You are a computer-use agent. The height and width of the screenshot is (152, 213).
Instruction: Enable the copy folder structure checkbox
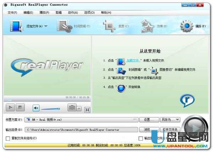(8, 138)
